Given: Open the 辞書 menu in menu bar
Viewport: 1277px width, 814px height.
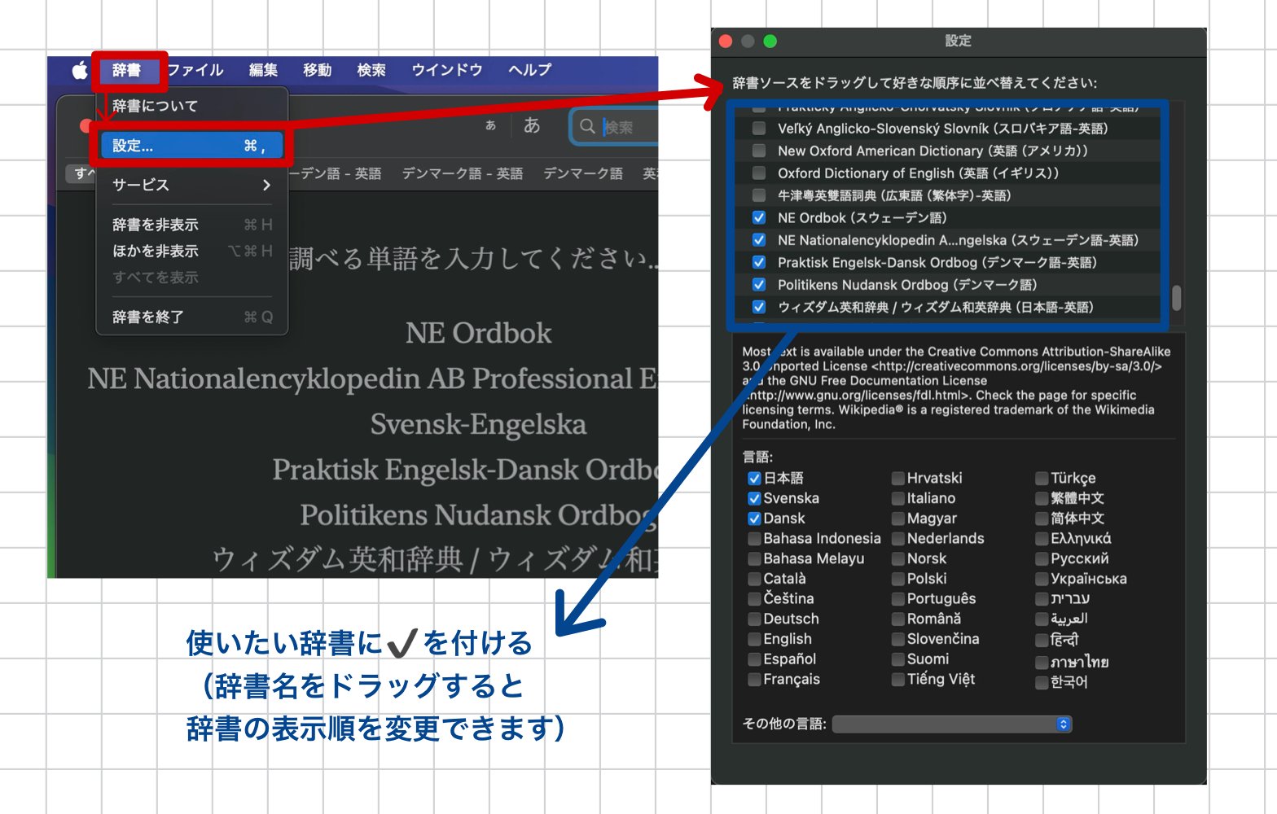Looking at the screenshot, I should 126,70.
